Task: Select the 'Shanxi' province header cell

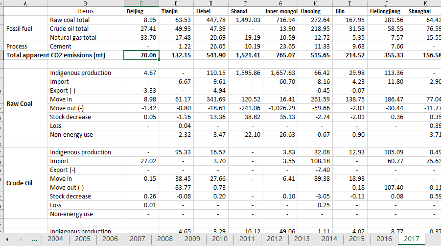Action: click(x=246, y=11)
